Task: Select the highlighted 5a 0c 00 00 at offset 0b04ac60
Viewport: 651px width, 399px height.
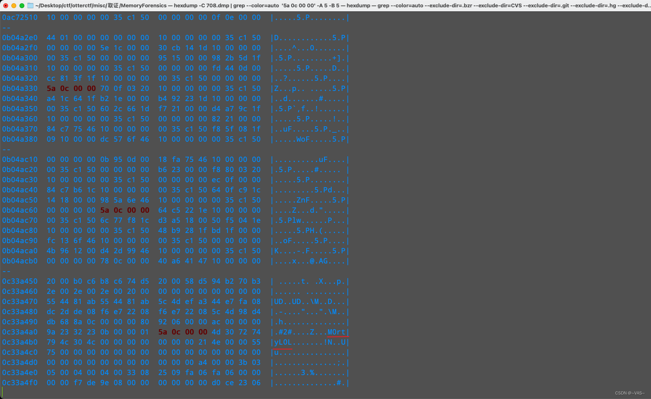Action: click(x=125, y=210)
